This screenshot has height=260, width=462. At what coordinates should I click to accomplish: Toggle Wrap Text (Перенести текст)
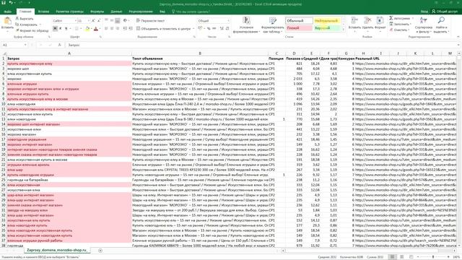[x=150, y=21]
